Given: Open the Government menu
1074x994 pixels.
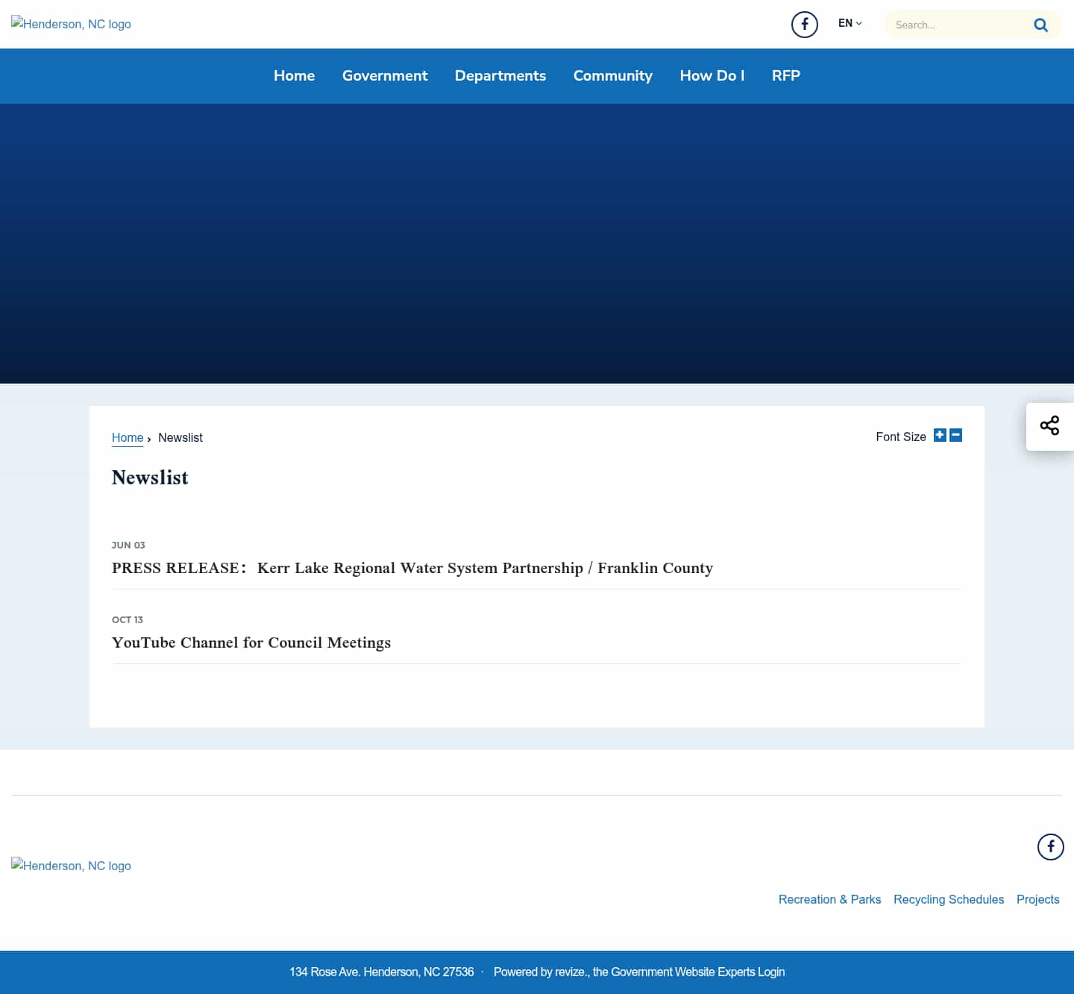Looking at the screenshot, I should 385,75.
